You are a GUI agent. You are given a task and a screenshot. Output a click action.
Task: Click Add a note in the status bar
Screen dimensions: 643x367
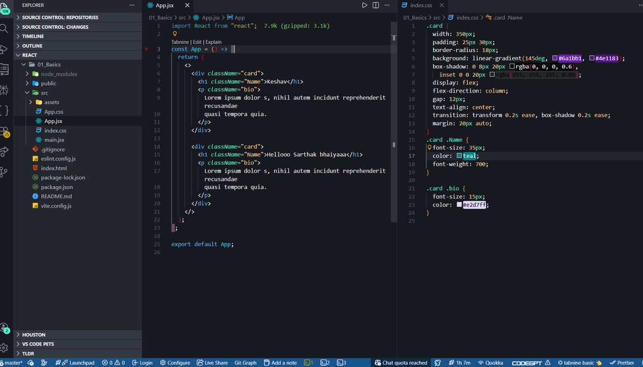coord(280,362)
